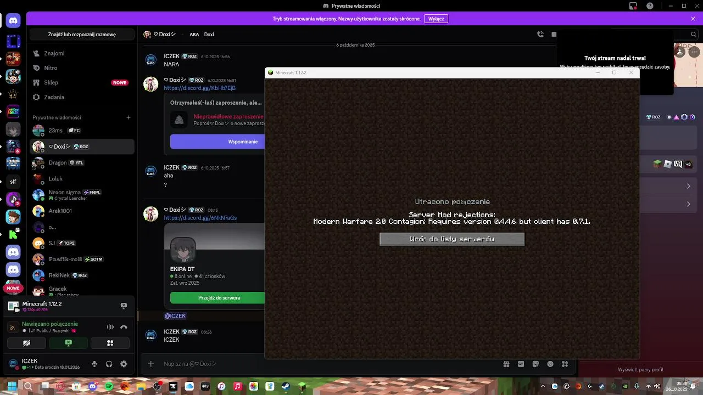Open DM with Nexon sigma
The width and height of the screenshot is (703, 395).
[82, 195]
